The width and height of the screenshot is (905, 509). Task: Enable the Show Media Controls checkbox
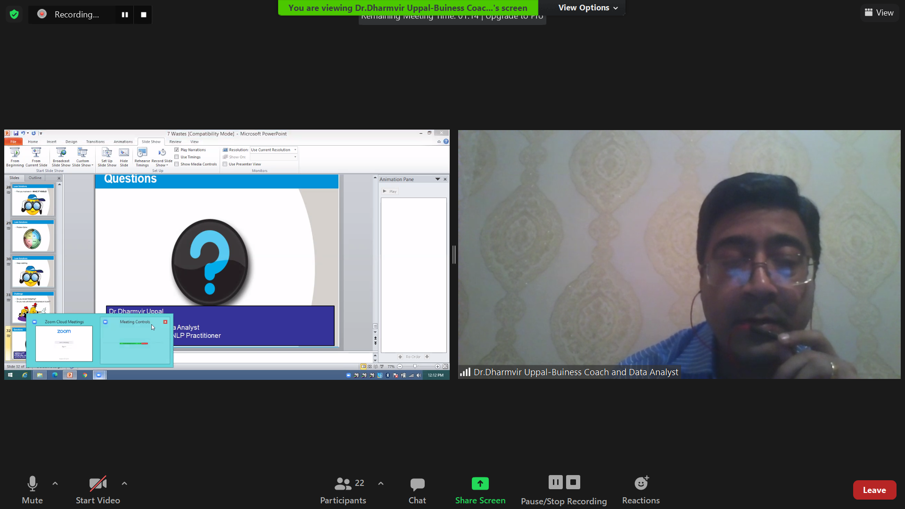(177, 164)
